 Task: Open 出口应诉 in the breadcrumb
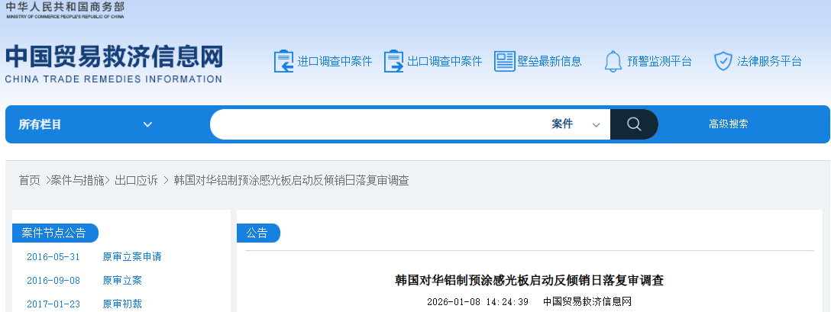(136, 181)
